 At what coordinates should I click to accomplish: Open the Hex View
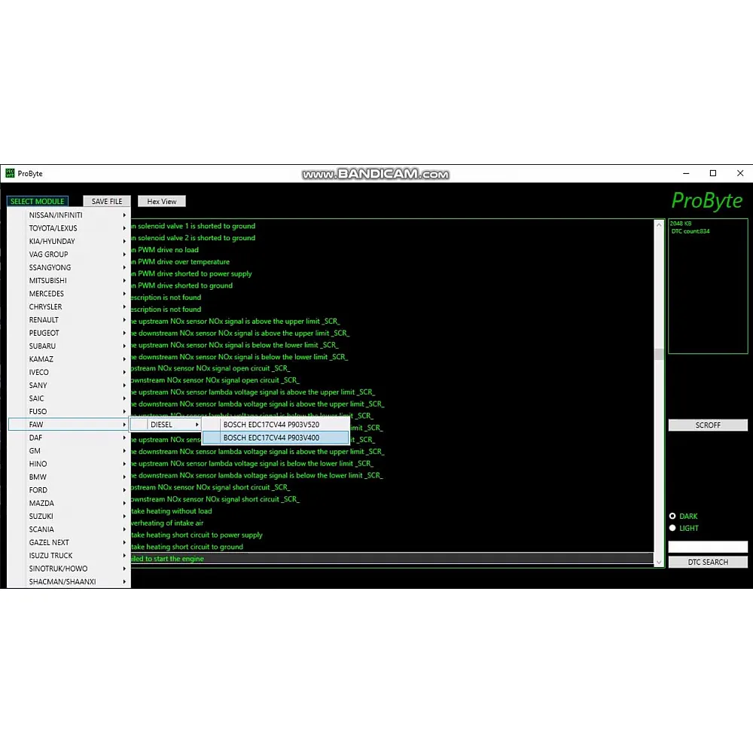pos(162,201)
